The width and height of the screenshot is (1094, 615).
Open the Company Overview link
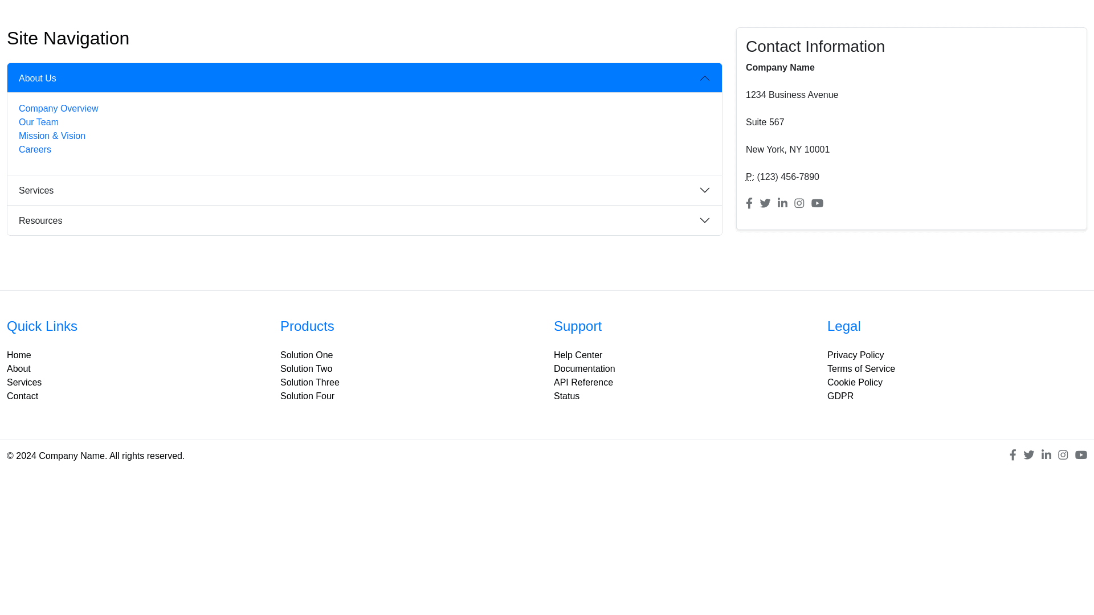[58, 108]
